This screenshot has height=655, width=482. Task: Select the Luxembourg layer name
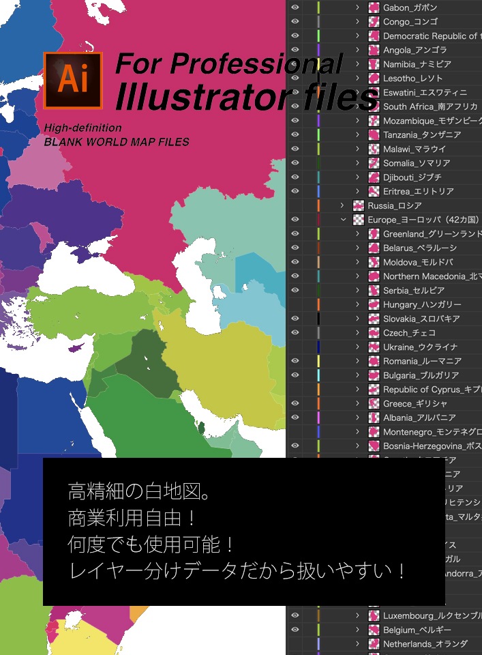(432, 615)
